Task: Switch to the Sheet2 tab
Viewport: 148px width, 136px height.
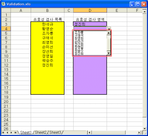Action: point(40,132)
